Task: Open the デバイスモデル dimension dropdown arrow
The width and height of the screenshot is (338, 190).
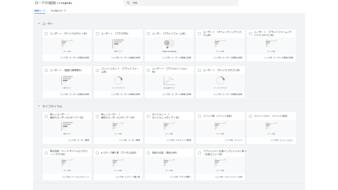Action: [x=82, y=34]
